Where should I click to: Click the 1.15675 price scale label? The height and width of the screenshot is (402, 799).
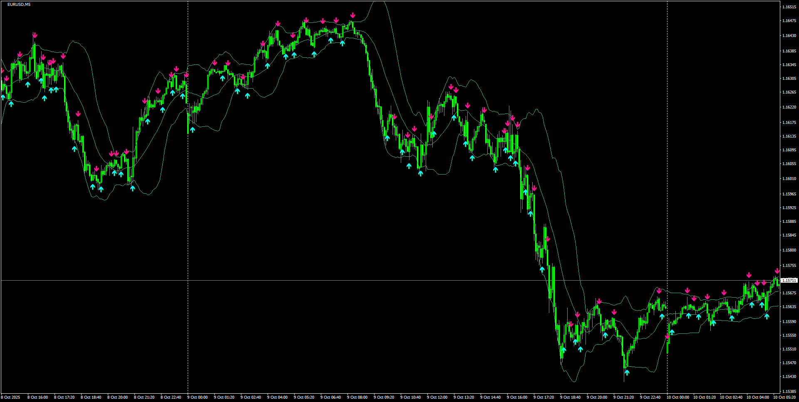(x=789, y=293)
